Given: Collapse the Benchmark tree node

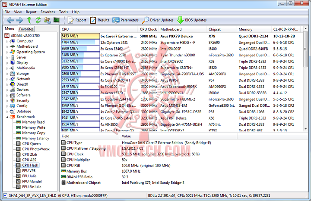Looking at the screenshot, I should [7, 117].
